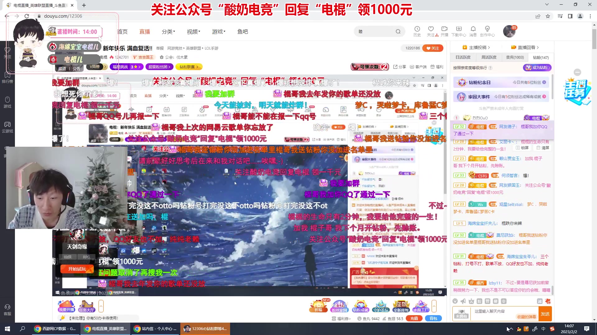The height and width of the screenshot is (335, 597).
Task: Click 开始试玩 on 天剑奇缘 ad
Action: (x=77, y=269)
